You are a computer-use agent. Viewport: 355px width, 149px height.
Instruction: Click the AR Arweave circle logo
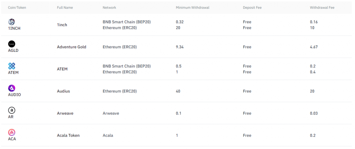11,110
